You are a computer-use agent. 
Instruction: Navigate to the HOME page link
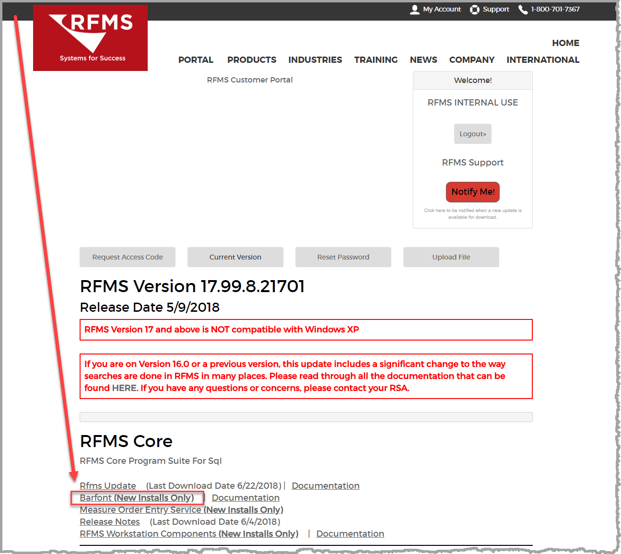pos(565,43)
